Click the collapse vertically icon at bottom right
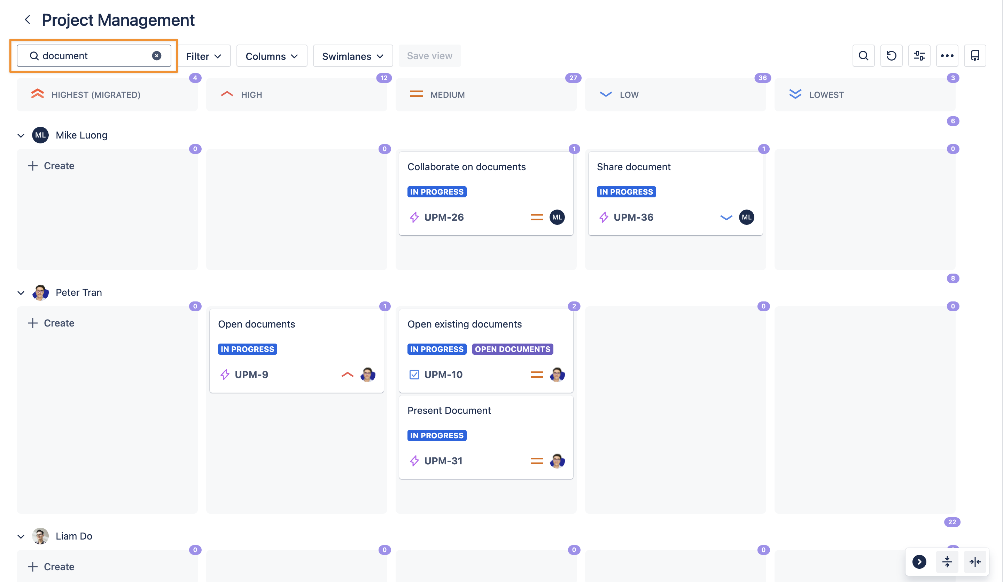Image resolution: width=1003 pixels, height=582 pixels. (x=947, y=561)
